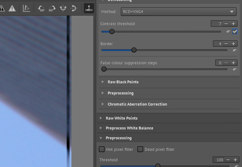
Task: Enable the Hot pixel filter checkbox
Action: click(x=102, y=149)
